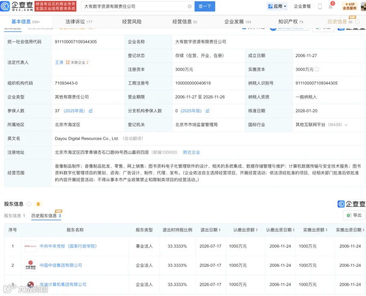Switch to 经营风险 tab
The image size is (366, 296).
[132, 22]
